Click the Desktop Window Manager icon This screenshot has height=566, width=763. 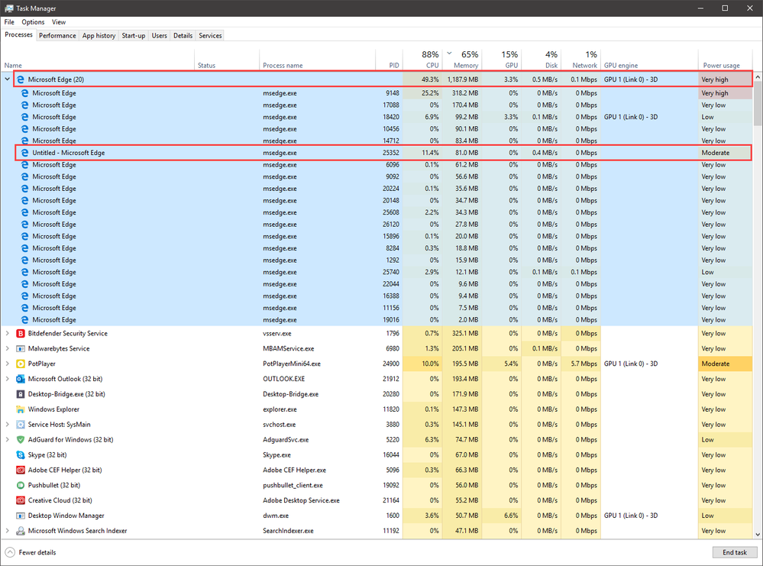point(21,516)
